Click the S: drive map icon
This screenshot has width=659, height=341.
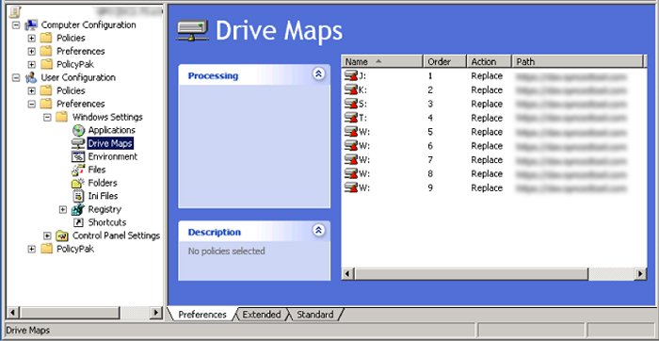351,104
